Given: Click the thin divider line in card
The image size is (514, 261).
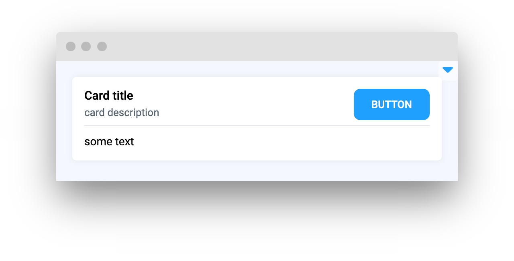Looking at the screenshot, I should pos(257,125).
